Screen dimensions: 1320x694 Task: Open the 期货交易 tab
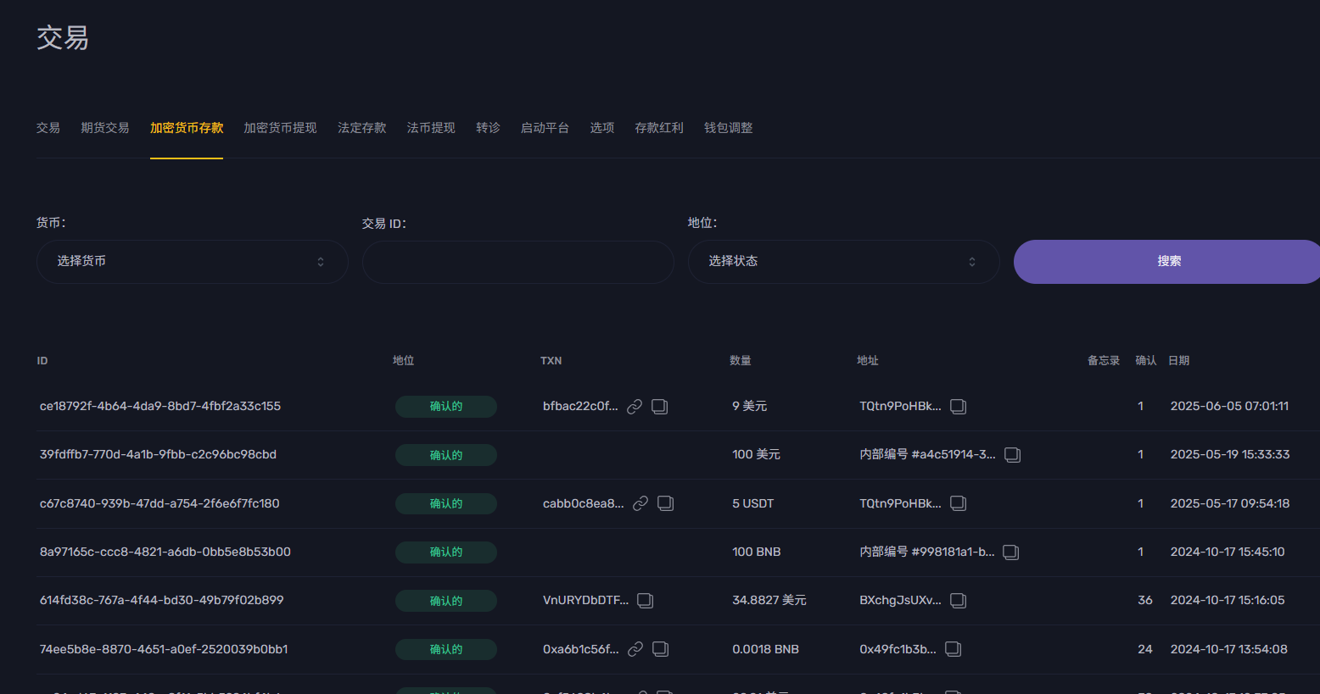[105, 127]
